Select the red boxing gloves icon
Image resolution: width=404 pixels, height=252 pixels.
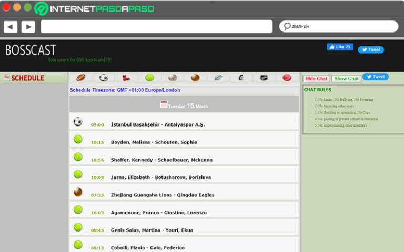pos(126,78)
